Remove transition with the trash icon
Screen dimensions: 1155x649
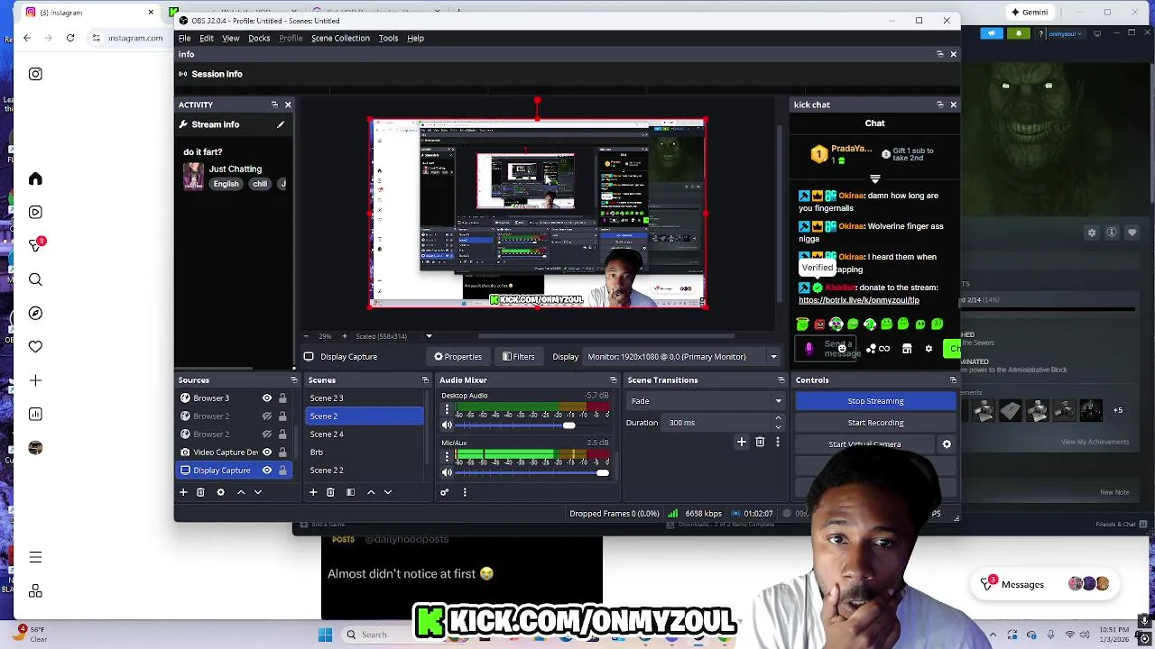click(760, 442)
